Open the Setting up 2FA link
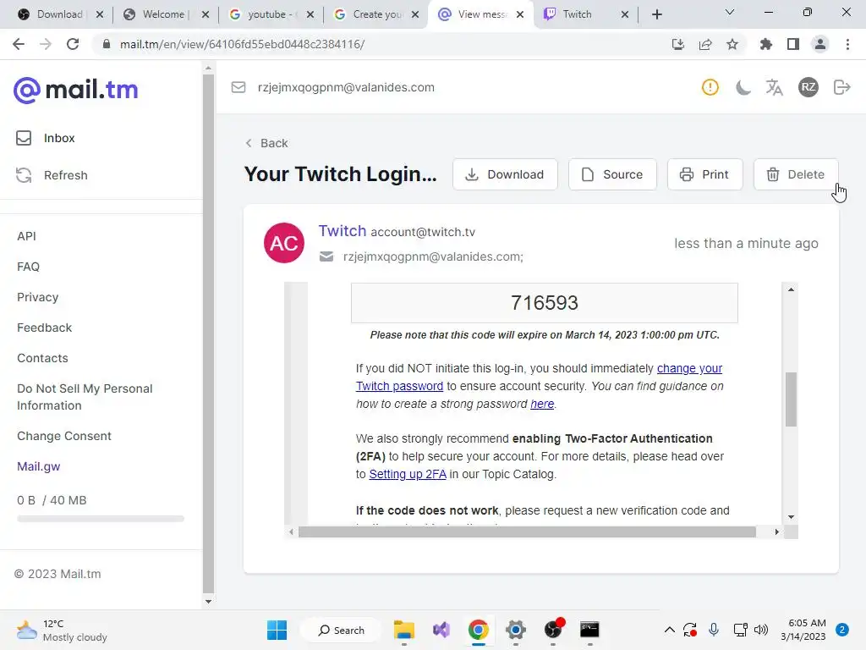The height and width of the screenshot is (650, 866). 408,474
